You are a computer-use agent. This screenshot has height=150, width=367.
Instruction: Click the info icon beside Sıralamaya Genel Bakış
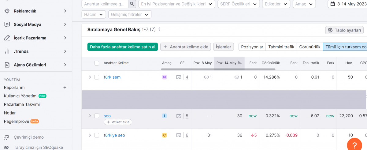(x=159, y=30)
